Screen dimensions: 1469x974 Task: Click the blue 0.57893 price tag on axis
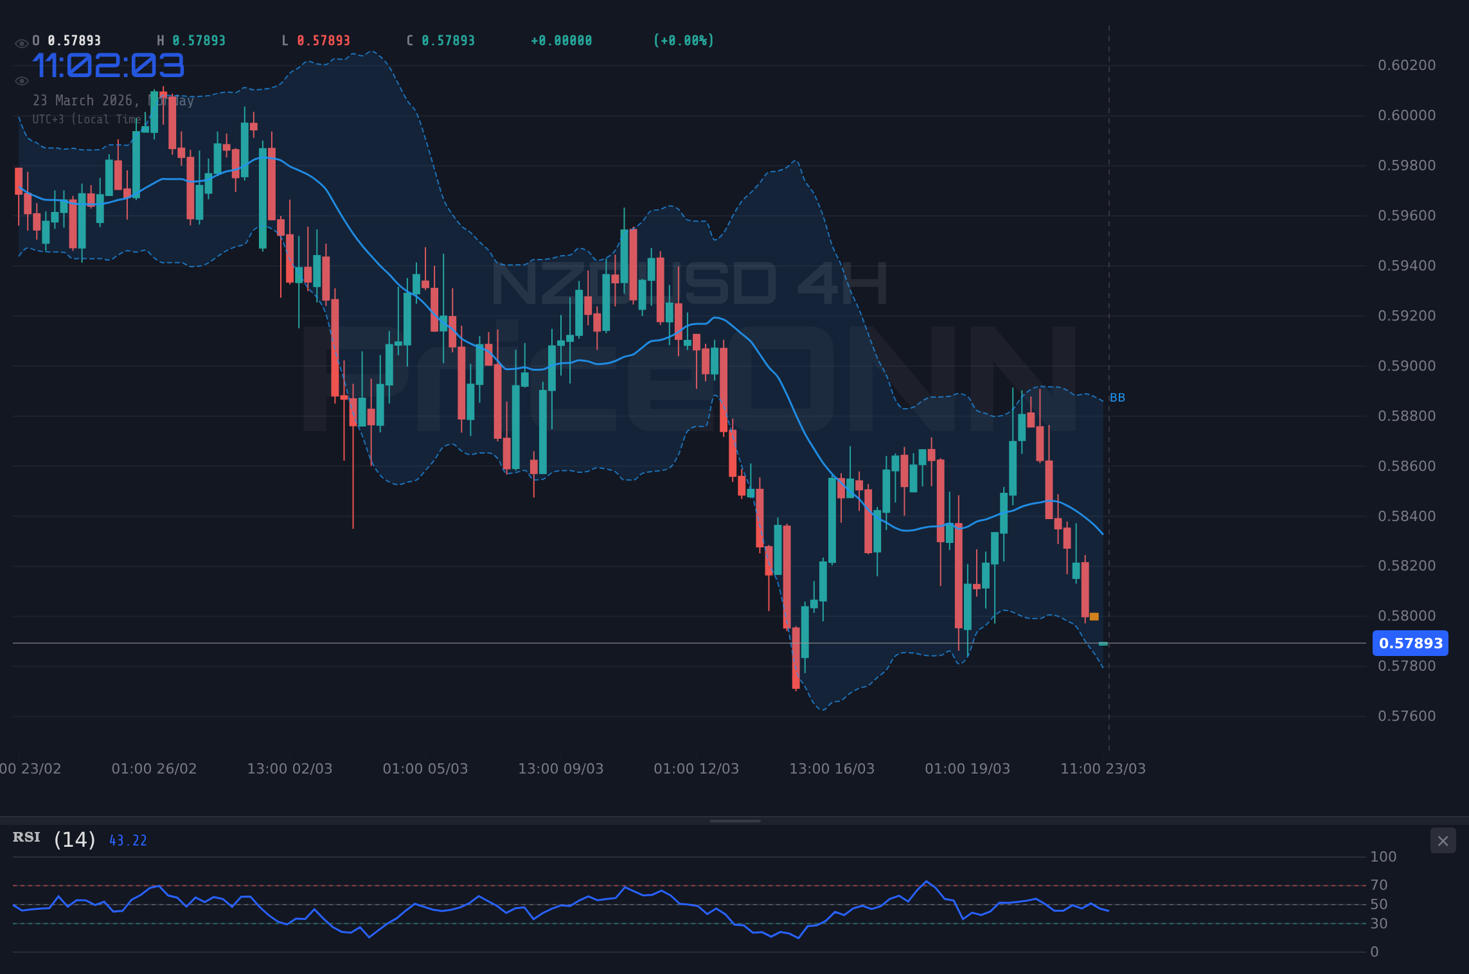(1411, 643)
